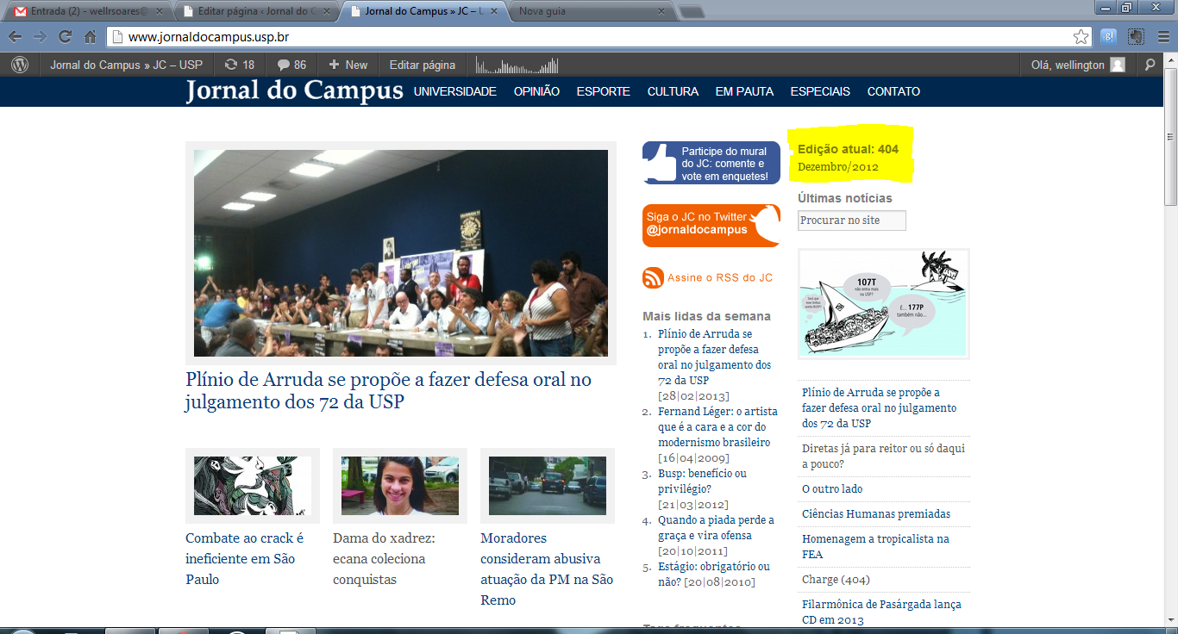Open the main Plínio de Arruda headline
1178x634 pixels.
(x=388, y=390)
